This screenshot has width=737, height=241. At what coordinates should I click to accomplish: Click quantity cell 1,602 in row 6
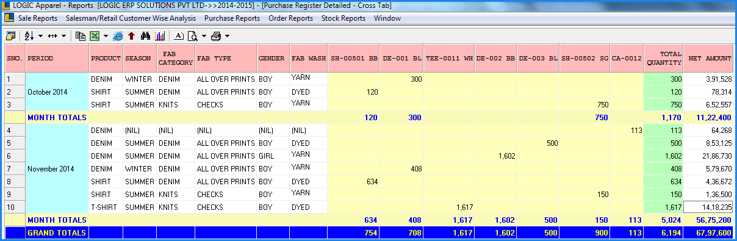coord(495,156)
